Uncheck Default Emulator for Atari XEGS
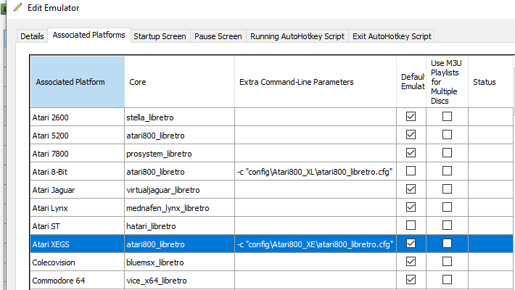Screen dimensions: 515x290 click(x=411, y=244)
